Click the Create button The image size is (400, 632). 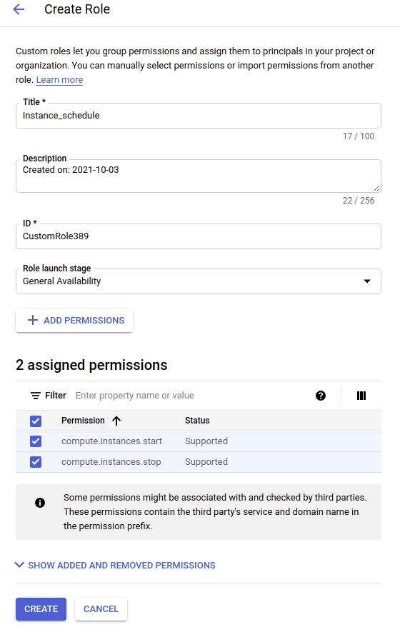coord(41,609)
